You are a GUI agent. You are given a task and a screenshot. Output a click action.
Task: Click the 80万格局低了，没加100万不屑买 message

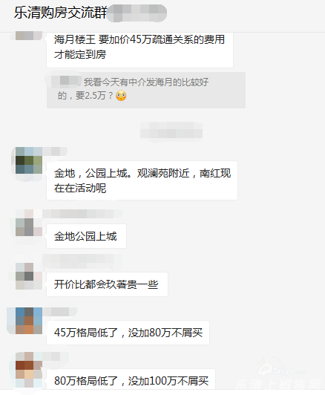(x=131, y=380)
